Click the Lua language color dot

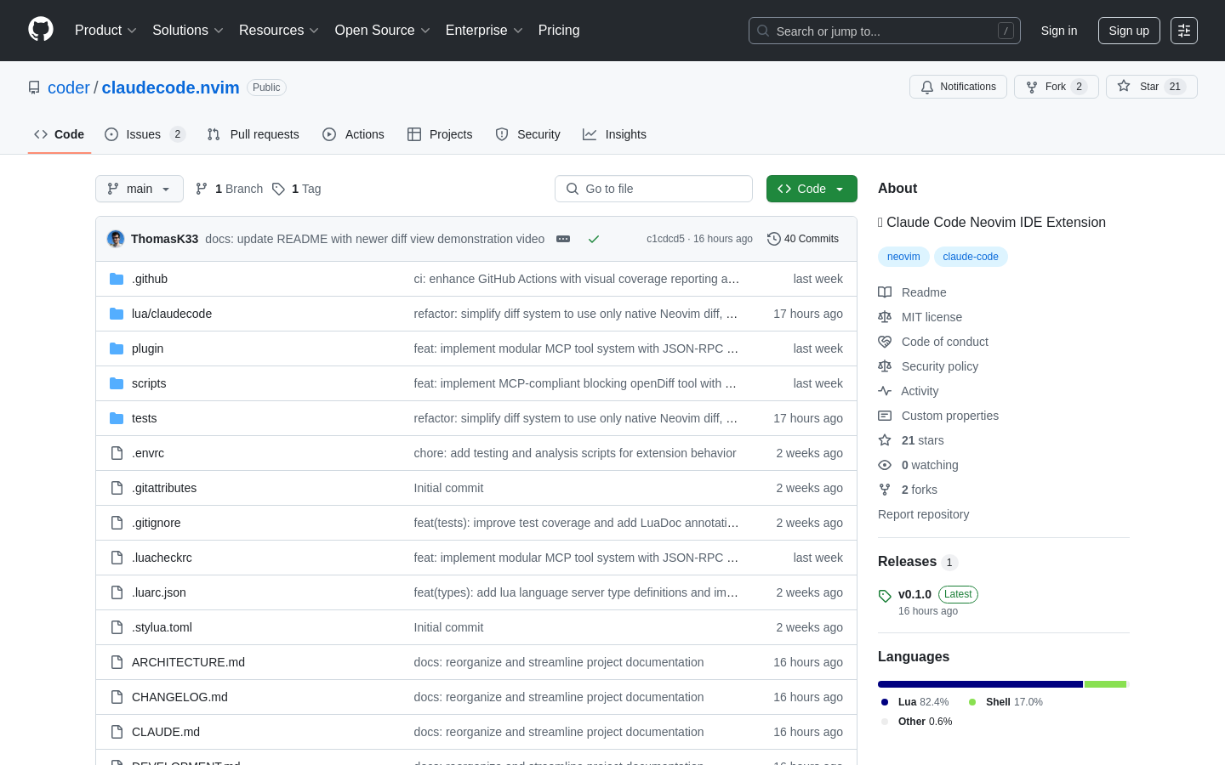pyautogui.click(x=885, y=702)
